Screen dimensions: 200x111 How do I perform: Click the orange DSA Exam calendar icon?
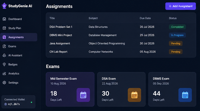(134, 95)
